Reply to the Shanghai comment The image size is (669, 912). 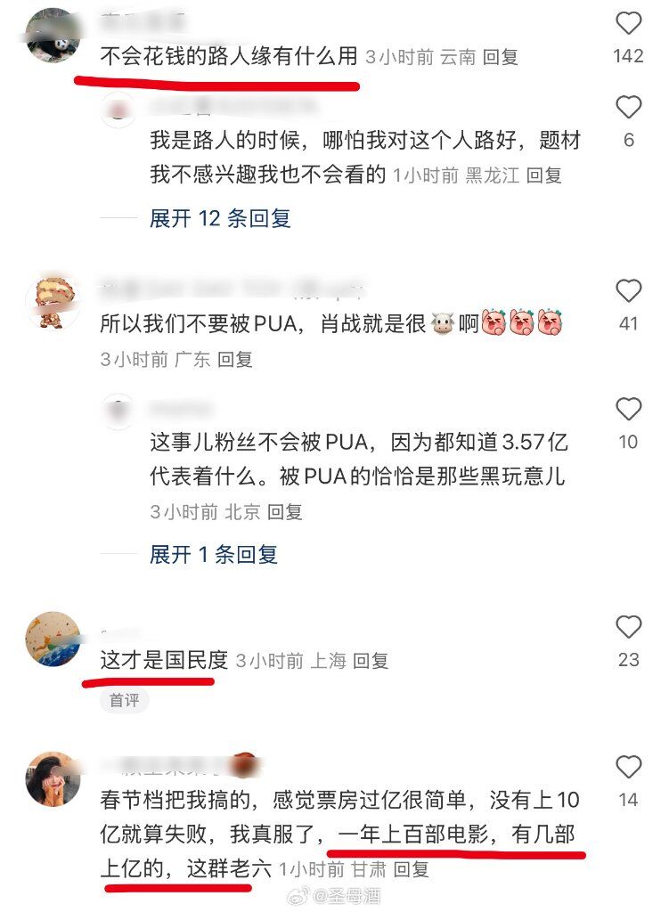point(371,661)
